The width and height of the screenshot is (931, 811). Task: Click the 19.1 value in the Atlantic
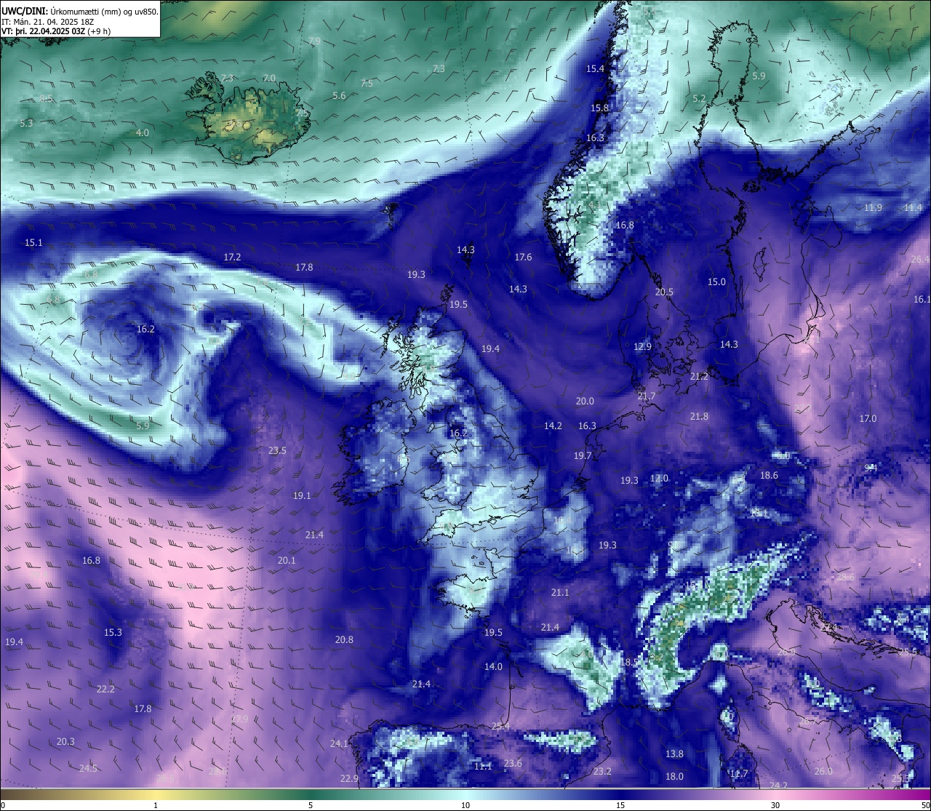click(302, 496)
